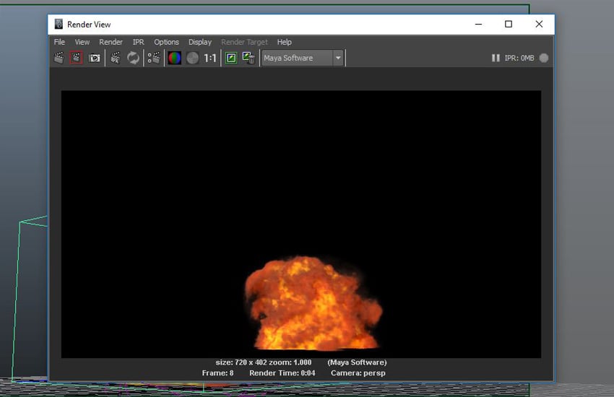Take a snapshot with the camera icon
This screenshot has width=614, height=397.
point(95,58)
